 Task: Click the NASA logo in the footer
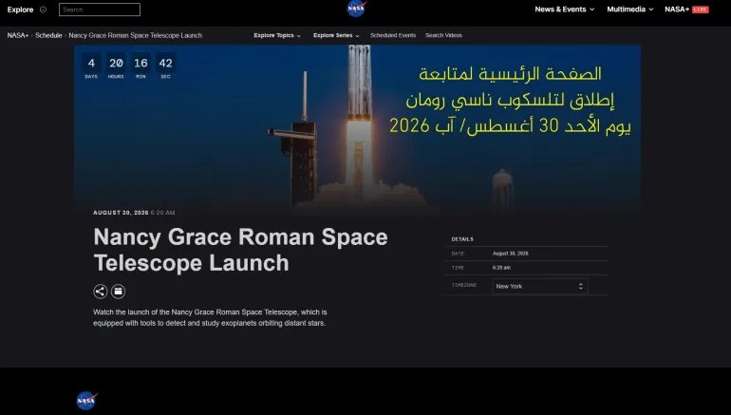click(86, 401)
